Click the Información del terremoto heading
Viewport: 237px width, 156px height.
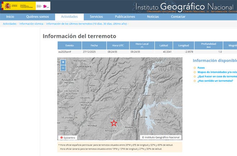pos(79,36)
